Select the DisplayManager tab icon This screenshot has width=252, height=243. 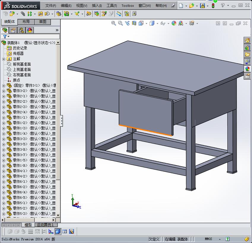coord(30,30)
